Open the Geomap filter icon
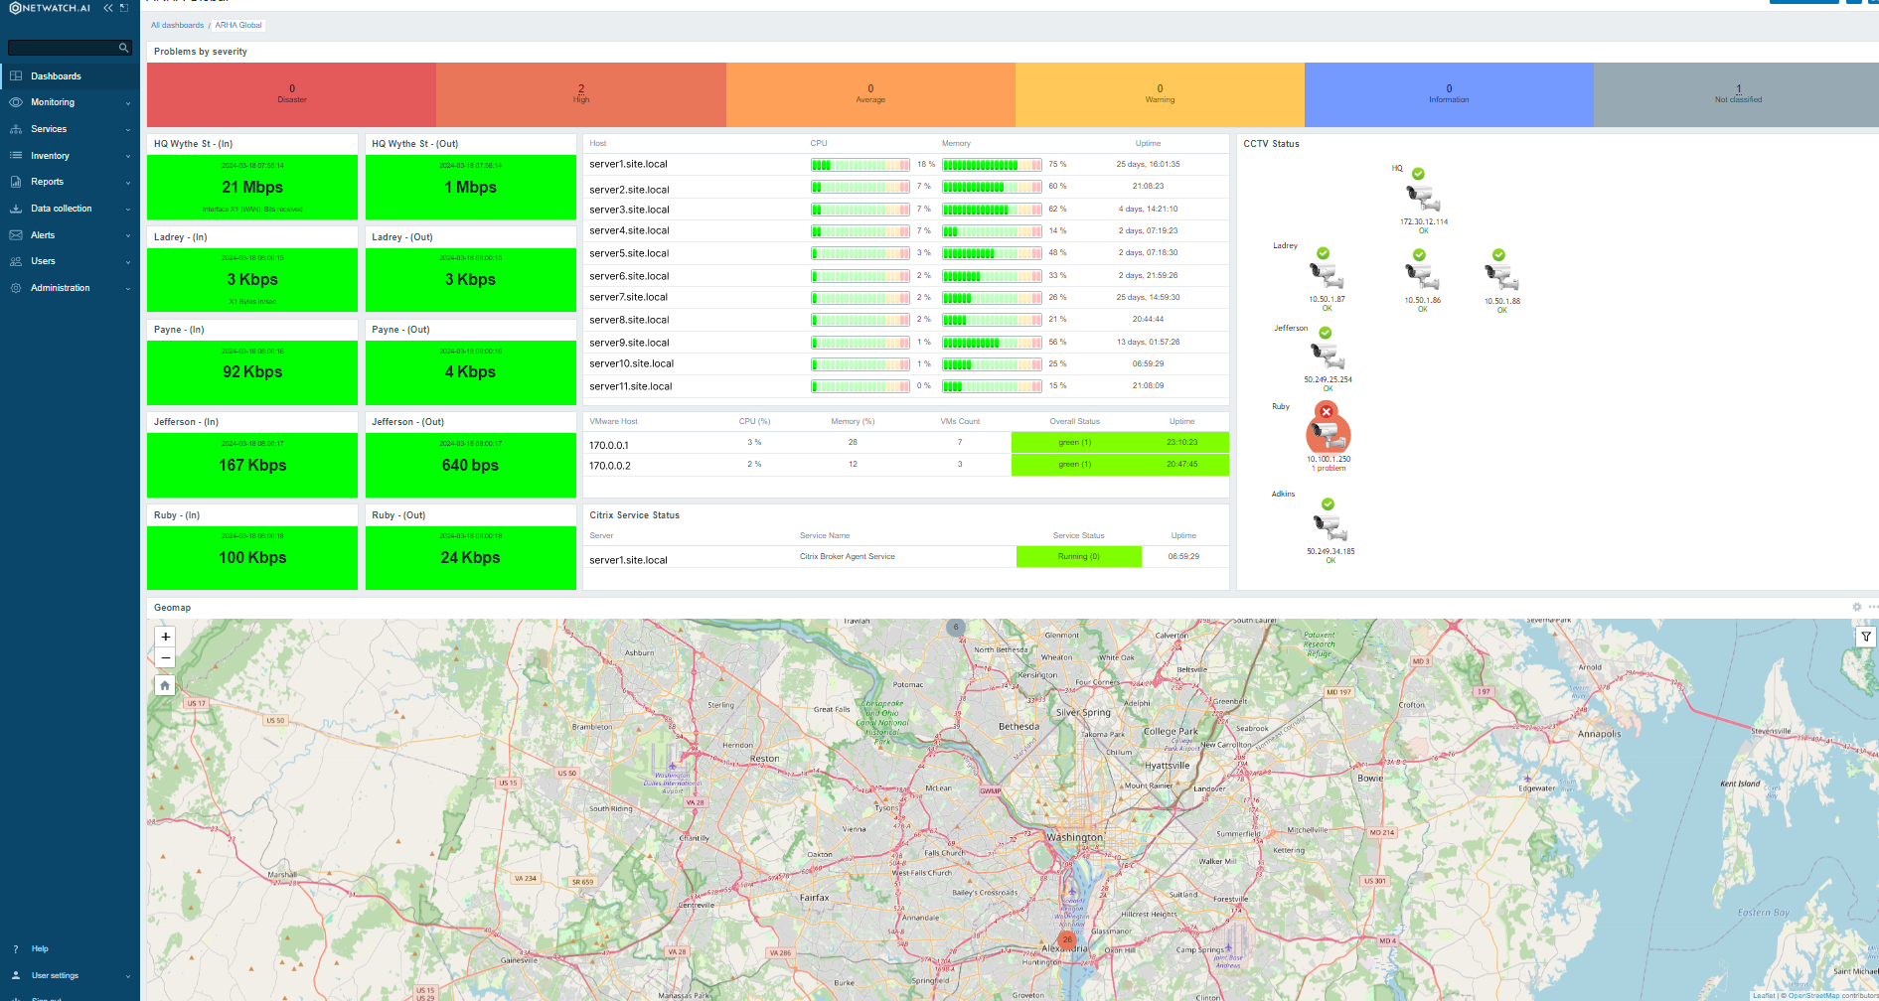Screen dimensions: 1879x1001 coord(1865,637)
